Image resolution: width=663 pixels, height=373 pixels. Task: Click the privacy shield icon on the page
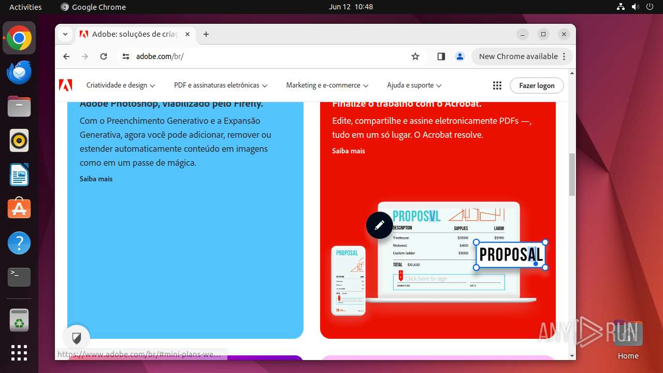click(77, 338)
